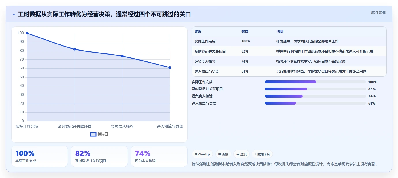Click table cell 及时登记并关联项目
Screen dimensions: 398x178
tap(210, 51)
